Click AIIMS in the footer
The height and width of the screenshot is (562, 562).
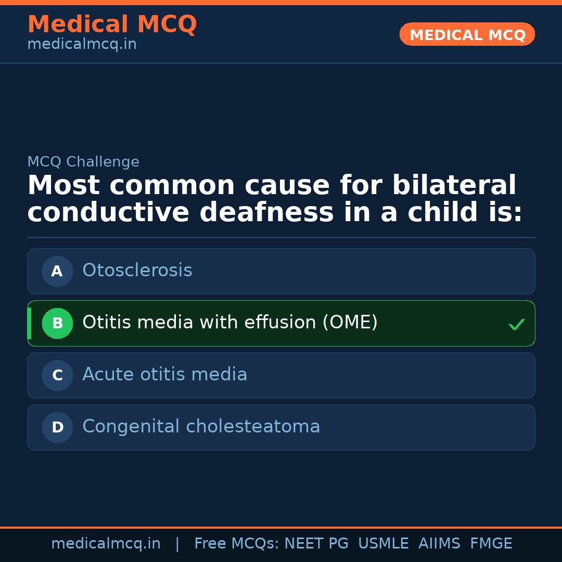(x=439, y=544)
